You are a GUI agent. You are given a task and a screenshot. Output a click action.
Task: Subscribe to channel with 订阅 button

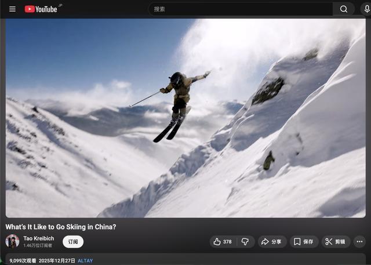[x=73, y=242]
